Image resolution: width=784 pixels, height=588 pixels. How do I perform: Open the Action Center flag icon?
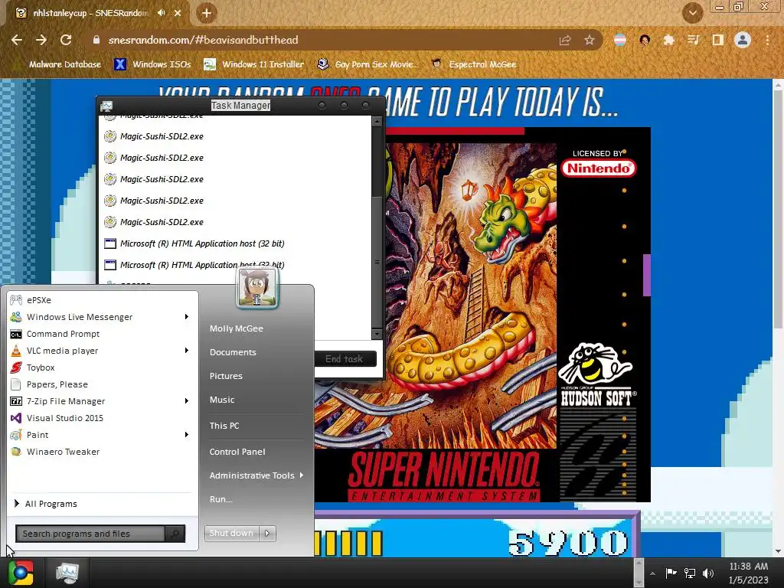(x=671, y=573)
